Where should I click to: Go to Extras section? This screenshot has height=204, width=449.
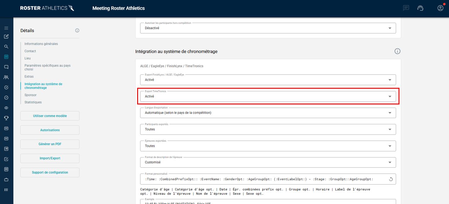click(x=29, y=76)
